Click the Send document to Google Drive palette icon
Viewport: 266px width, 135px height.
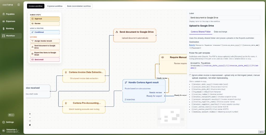32,47
